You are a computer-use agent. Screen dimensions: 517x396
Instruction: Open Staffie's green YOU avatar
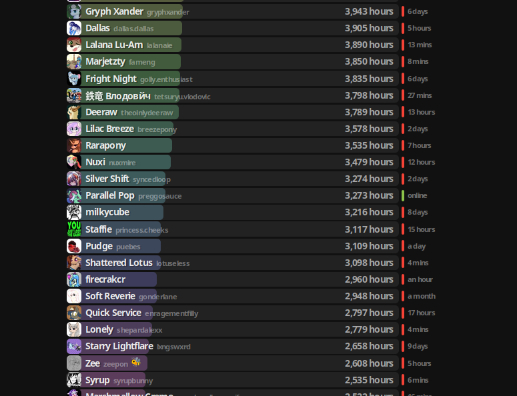(x=74, y=229)
